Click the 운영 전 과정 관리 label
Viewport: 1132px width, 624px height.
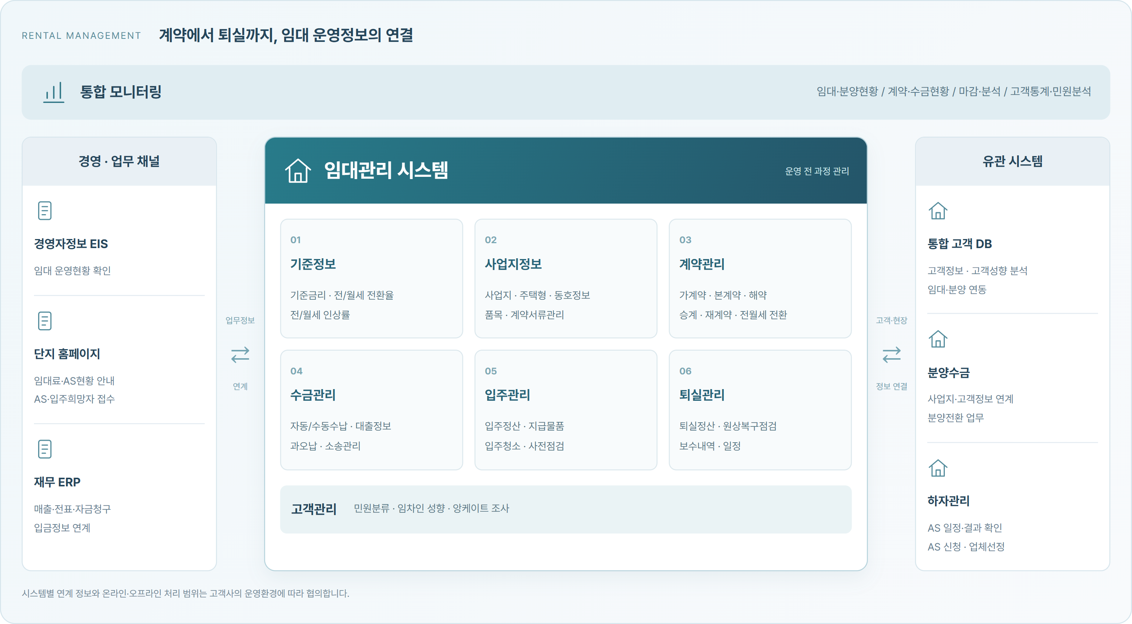coord(817,171)
